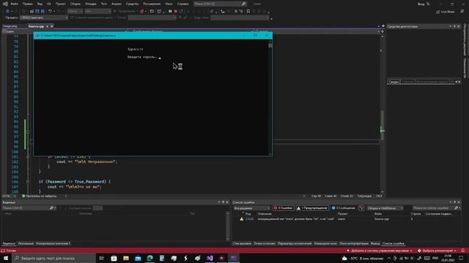Toggle the 1 Предупреждение filter

click(x=312, y=207)
